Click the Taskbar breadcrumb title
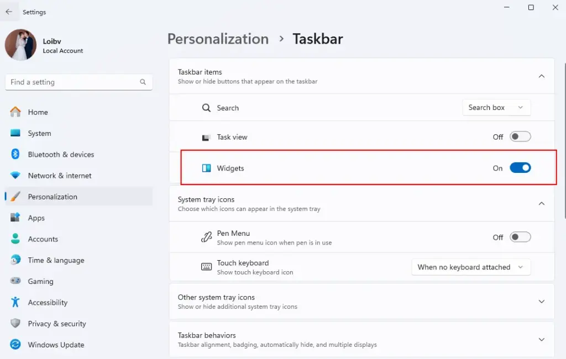The height and width of the screenshot is (359, 566). pos(318,39)
